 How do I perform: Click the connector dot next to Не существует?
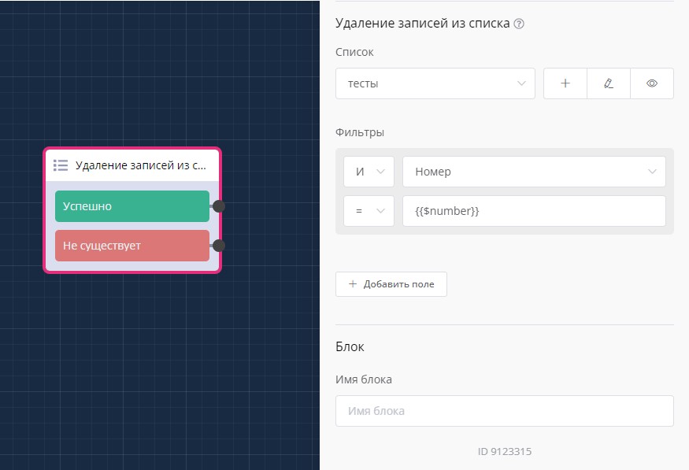[219, 246]
